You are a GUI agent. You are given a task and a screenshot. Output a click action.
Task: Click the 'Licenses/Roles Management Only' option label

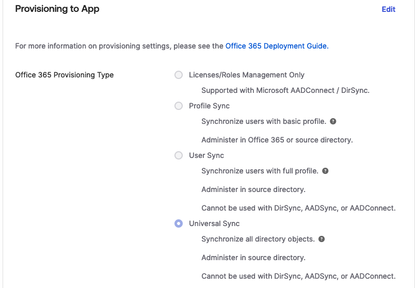[x=246, y=75]
